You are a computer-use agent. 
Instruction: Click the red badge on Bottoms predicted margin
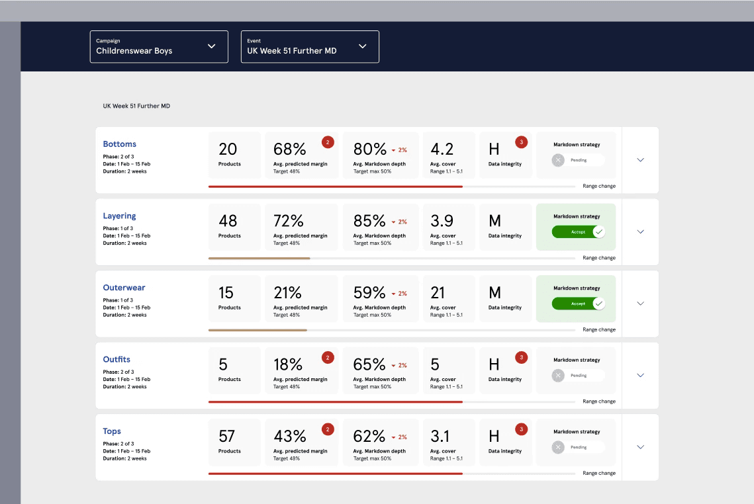coord(328,142)
